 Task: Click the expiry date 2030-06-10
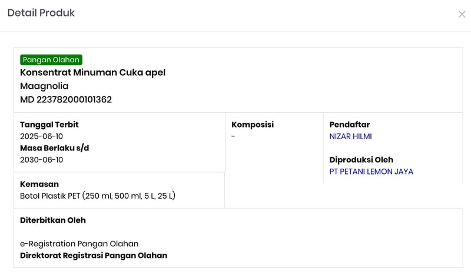pyautogui.click(x=41, y=160)
